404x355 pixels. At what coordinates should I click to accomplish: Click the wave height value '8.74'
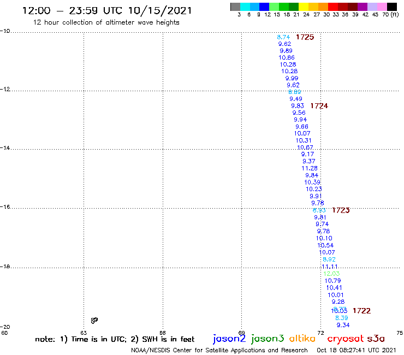[x=283, y=37]
